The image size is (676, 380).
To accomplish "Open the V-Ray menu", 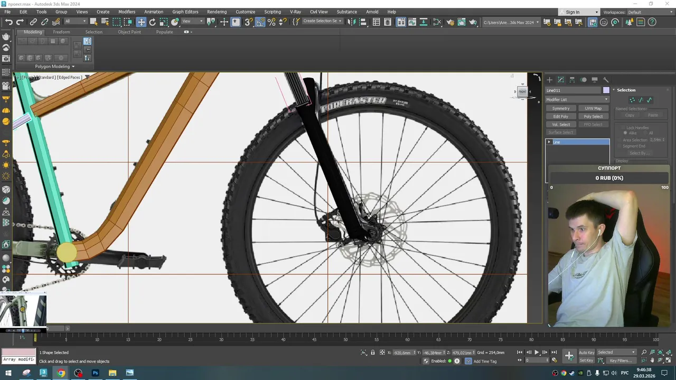I will point(295,12).
